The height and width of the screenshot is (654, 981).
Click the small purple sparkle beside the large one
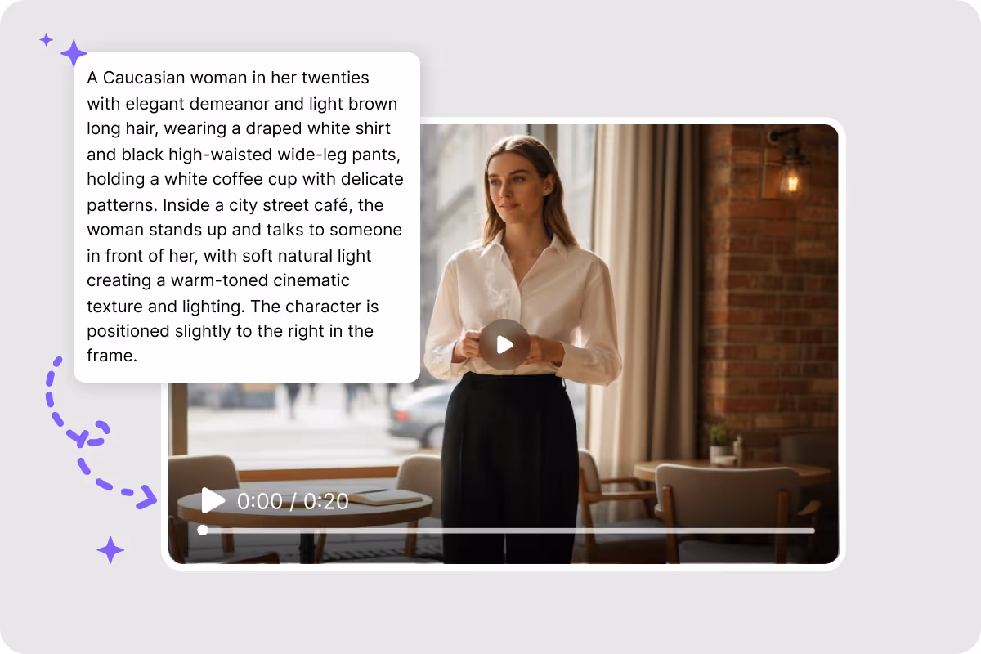47,39
